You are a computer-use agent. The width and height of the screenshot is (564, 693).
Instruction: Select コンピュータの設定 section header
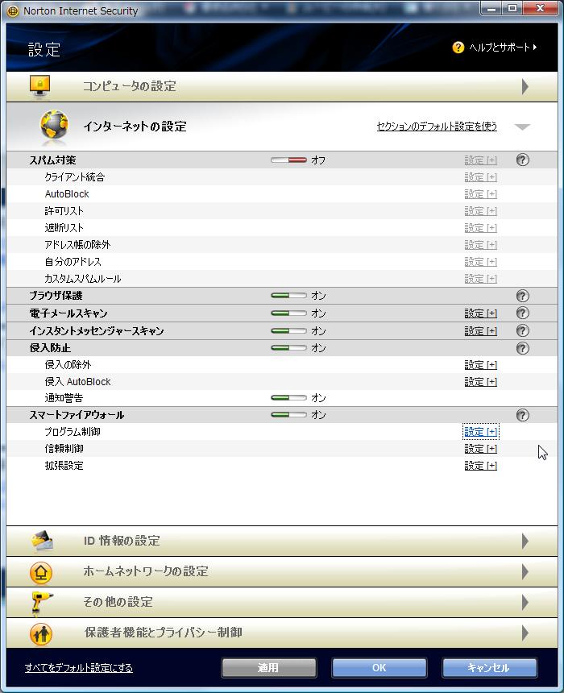pos(282,87)
